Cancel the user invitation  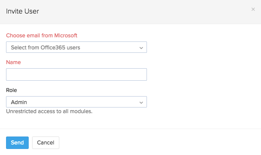pyautogui.click(x=46, y=143)
